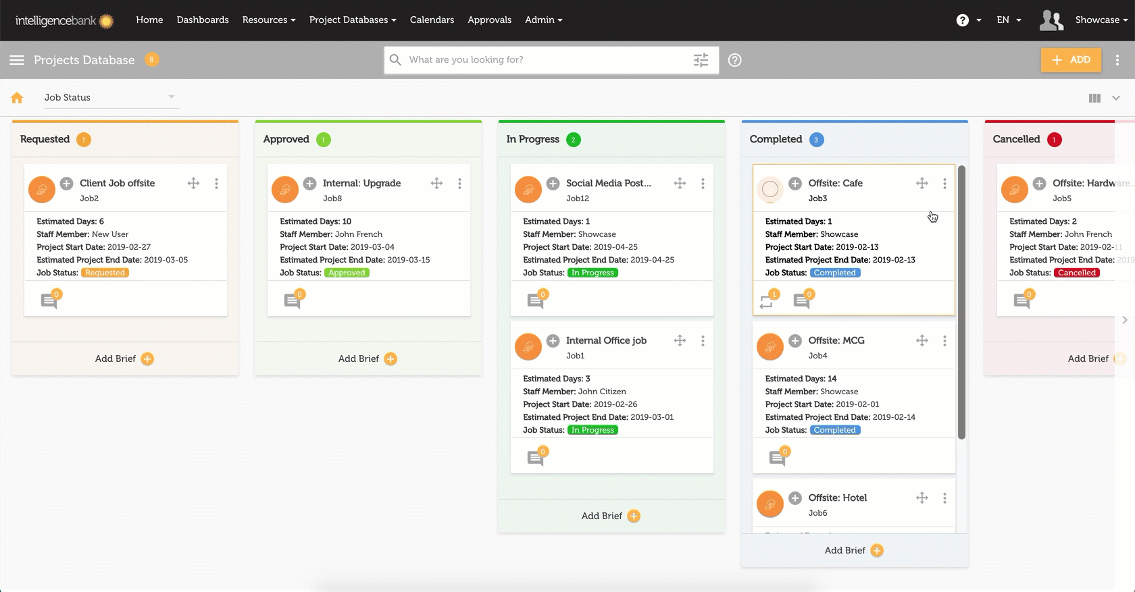Open the hamburger sidebar menu
Image resolution: width=1135 pixels, height=592 pixels.
coord(17,60)
